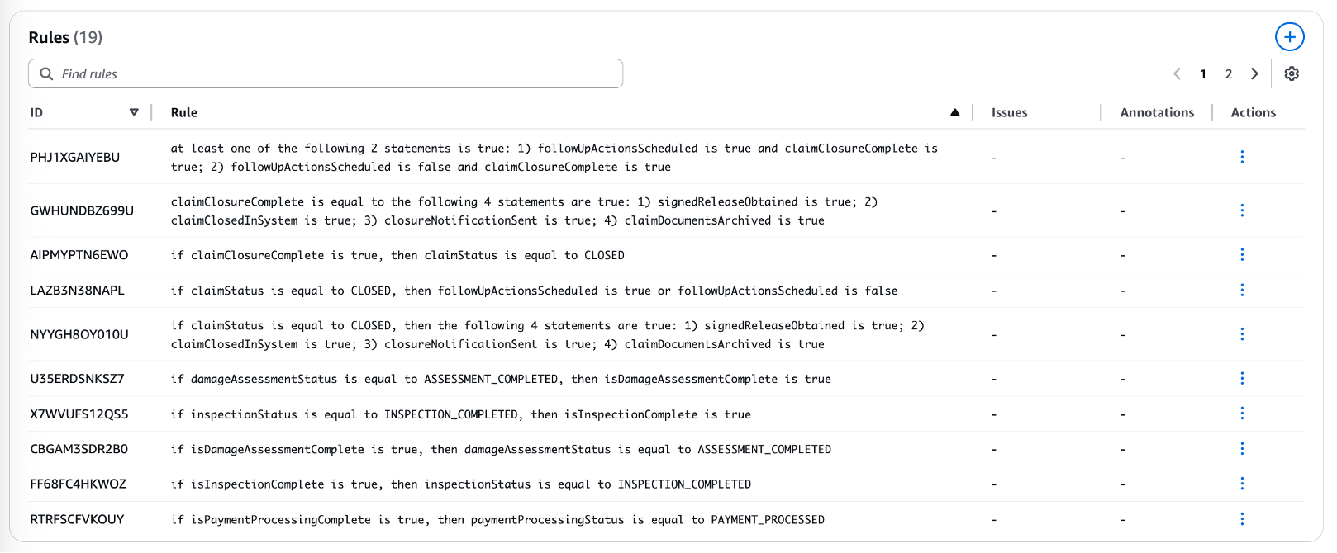Click the previous page chevron
This screenshot has width=1337, height=553.
tap(1177, 73)
